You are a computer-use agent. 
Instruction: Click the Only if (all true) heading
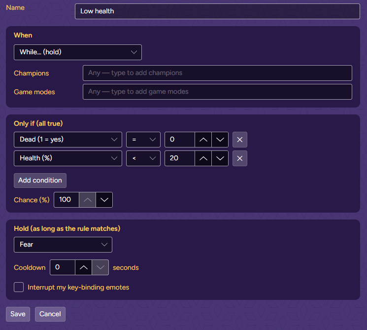tap(38, 123)
